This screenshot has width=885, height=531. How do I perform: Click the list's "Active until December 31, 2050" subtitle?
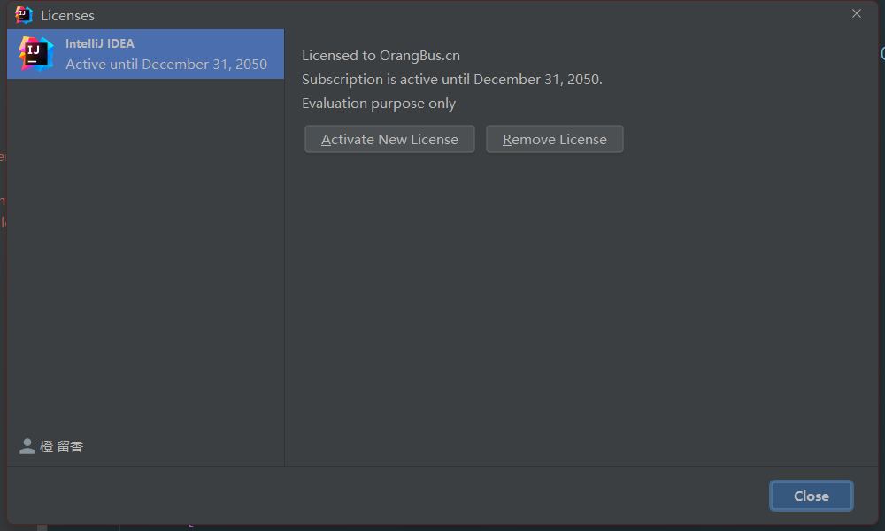coord(166,64)
